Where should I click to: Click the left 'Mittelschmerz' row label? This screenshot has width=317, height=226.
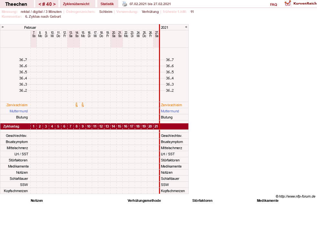pos(17,148)
